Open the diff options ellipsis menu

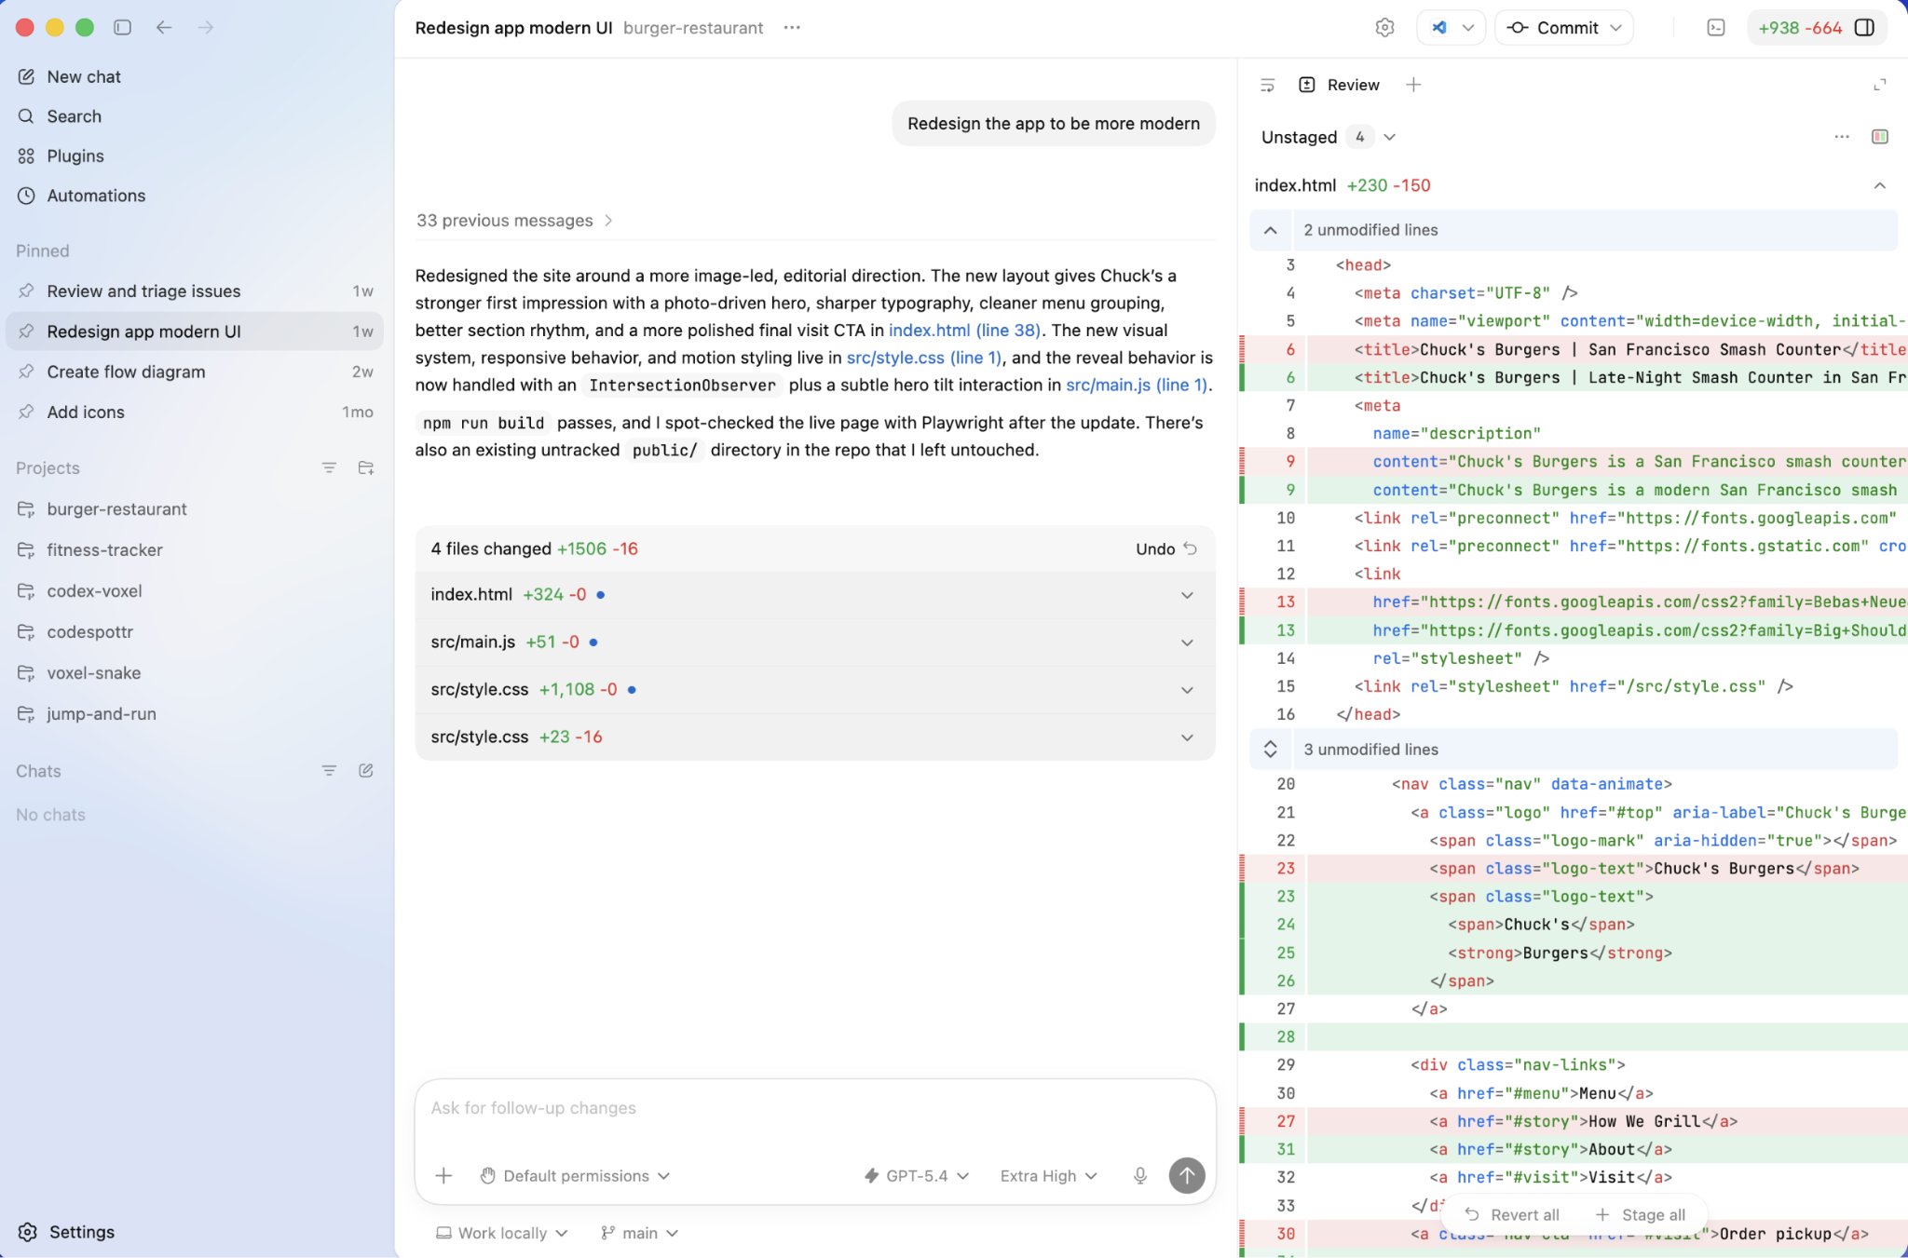pos(1841,137)
